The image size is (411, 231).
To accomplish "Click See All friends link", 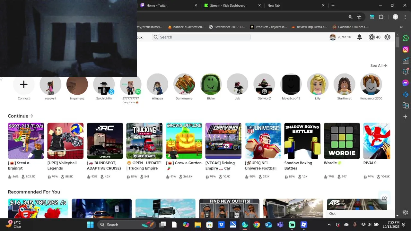I will pyautogui.click(x=378, y=65).
